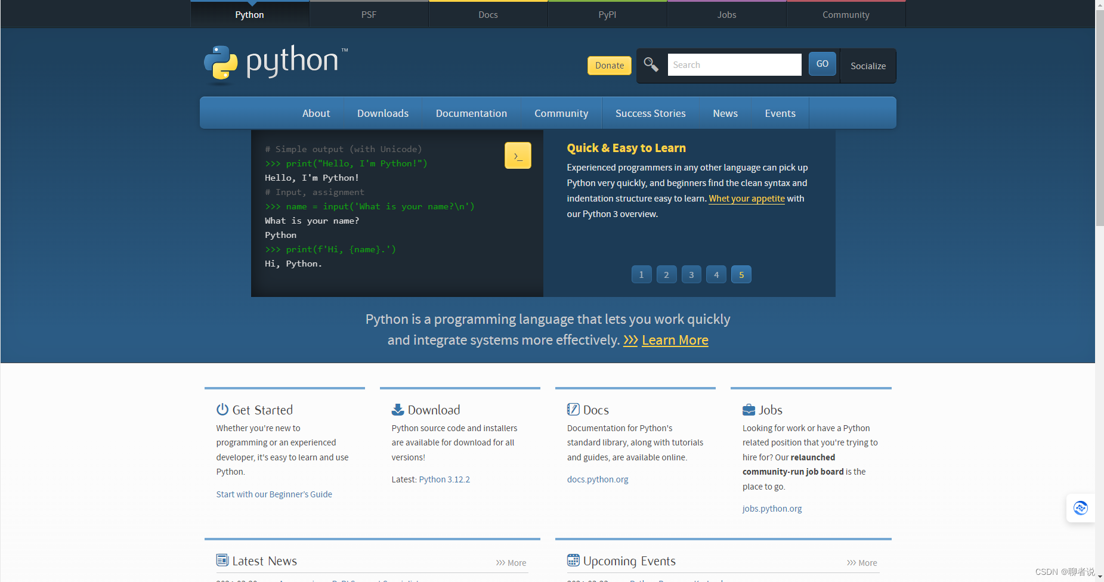Switch to the PyPI tab
The height and width of the screenshot is (582, 1104).
(607, 14)
